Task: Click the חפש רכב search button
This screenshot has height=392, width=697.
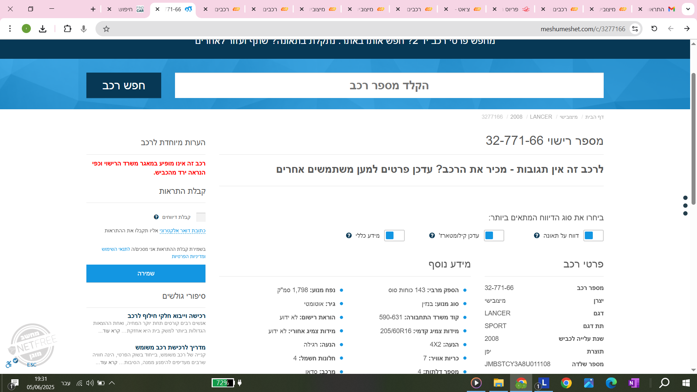Action: pos(124,85)
